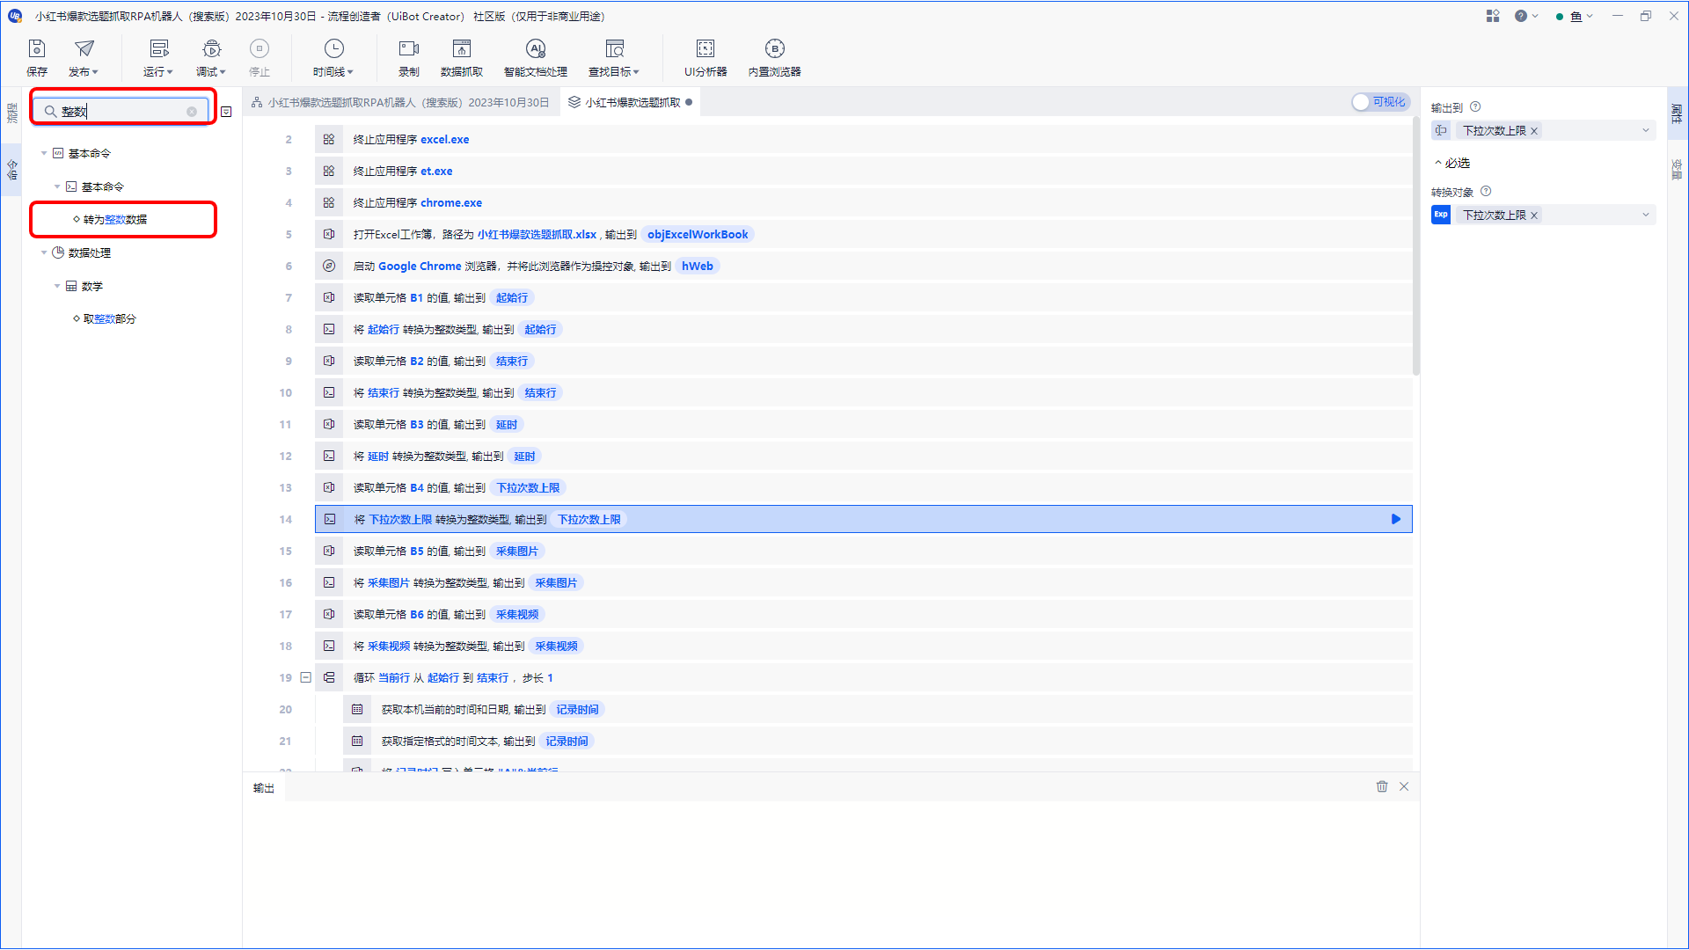This screenshot has width=1689, height=950.
Task: Click playback arrow on line 14
Action: click(x=1397, y=518)
